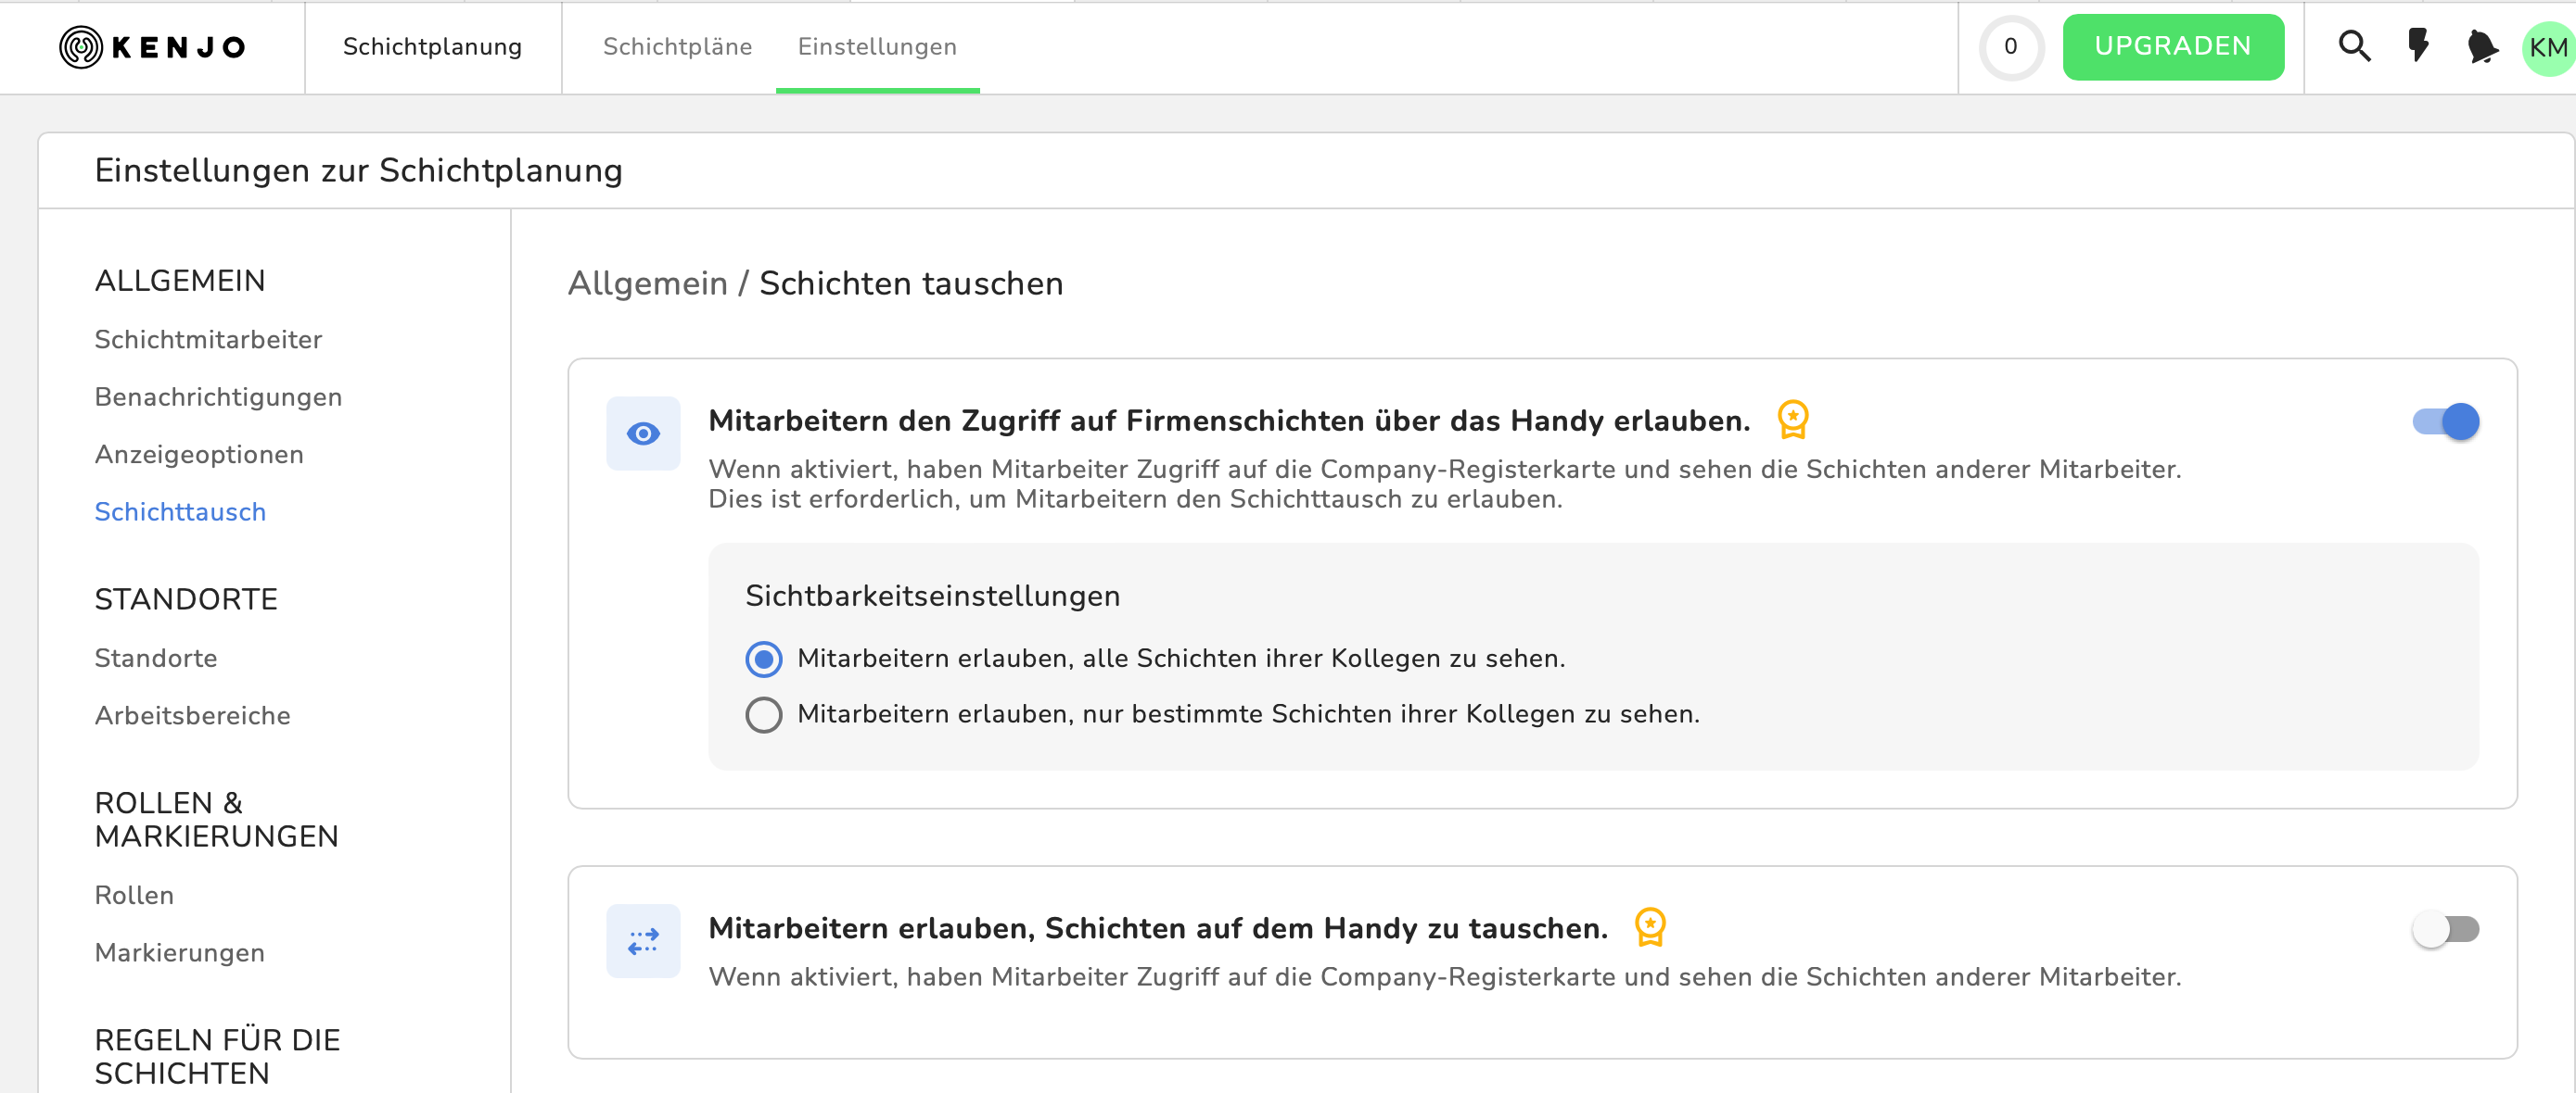The width and height of the screenshot is (2576, 1093).
Task: Open Arbeitsbereiche under Standorte
Action: pyautogui.click(x=192, y=716)
